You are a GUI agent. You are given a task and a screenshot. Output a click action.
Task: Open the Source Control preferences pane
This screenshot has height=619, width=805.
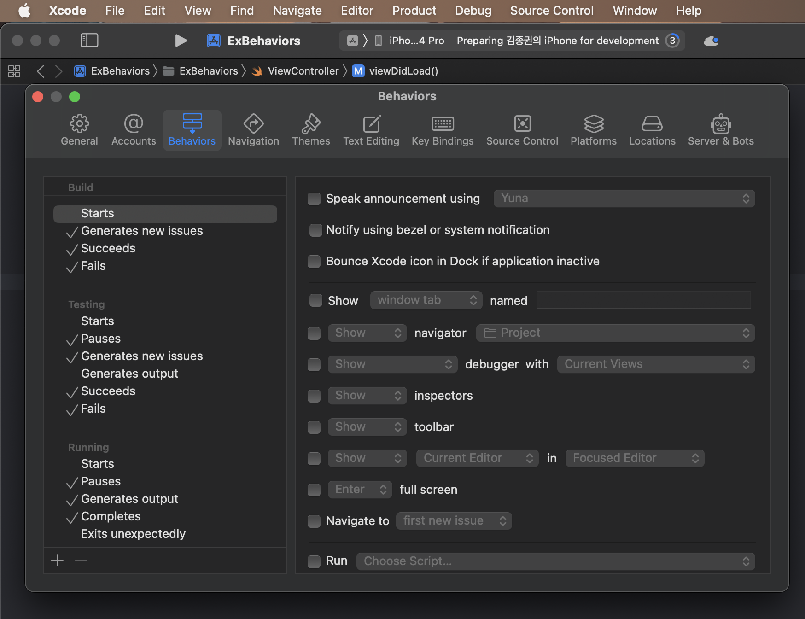[522, 130]
